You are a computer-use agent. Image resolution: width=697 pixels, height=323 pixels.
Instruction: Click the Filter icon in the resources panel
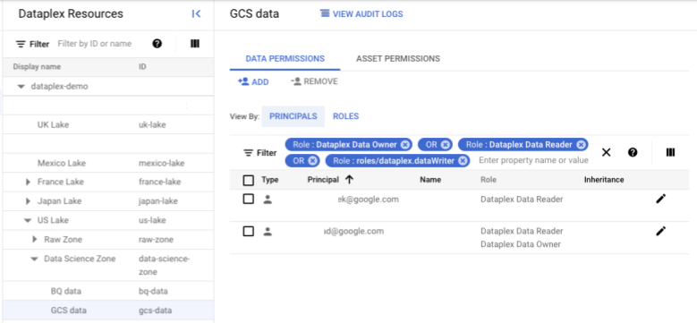tap(21, 45)
